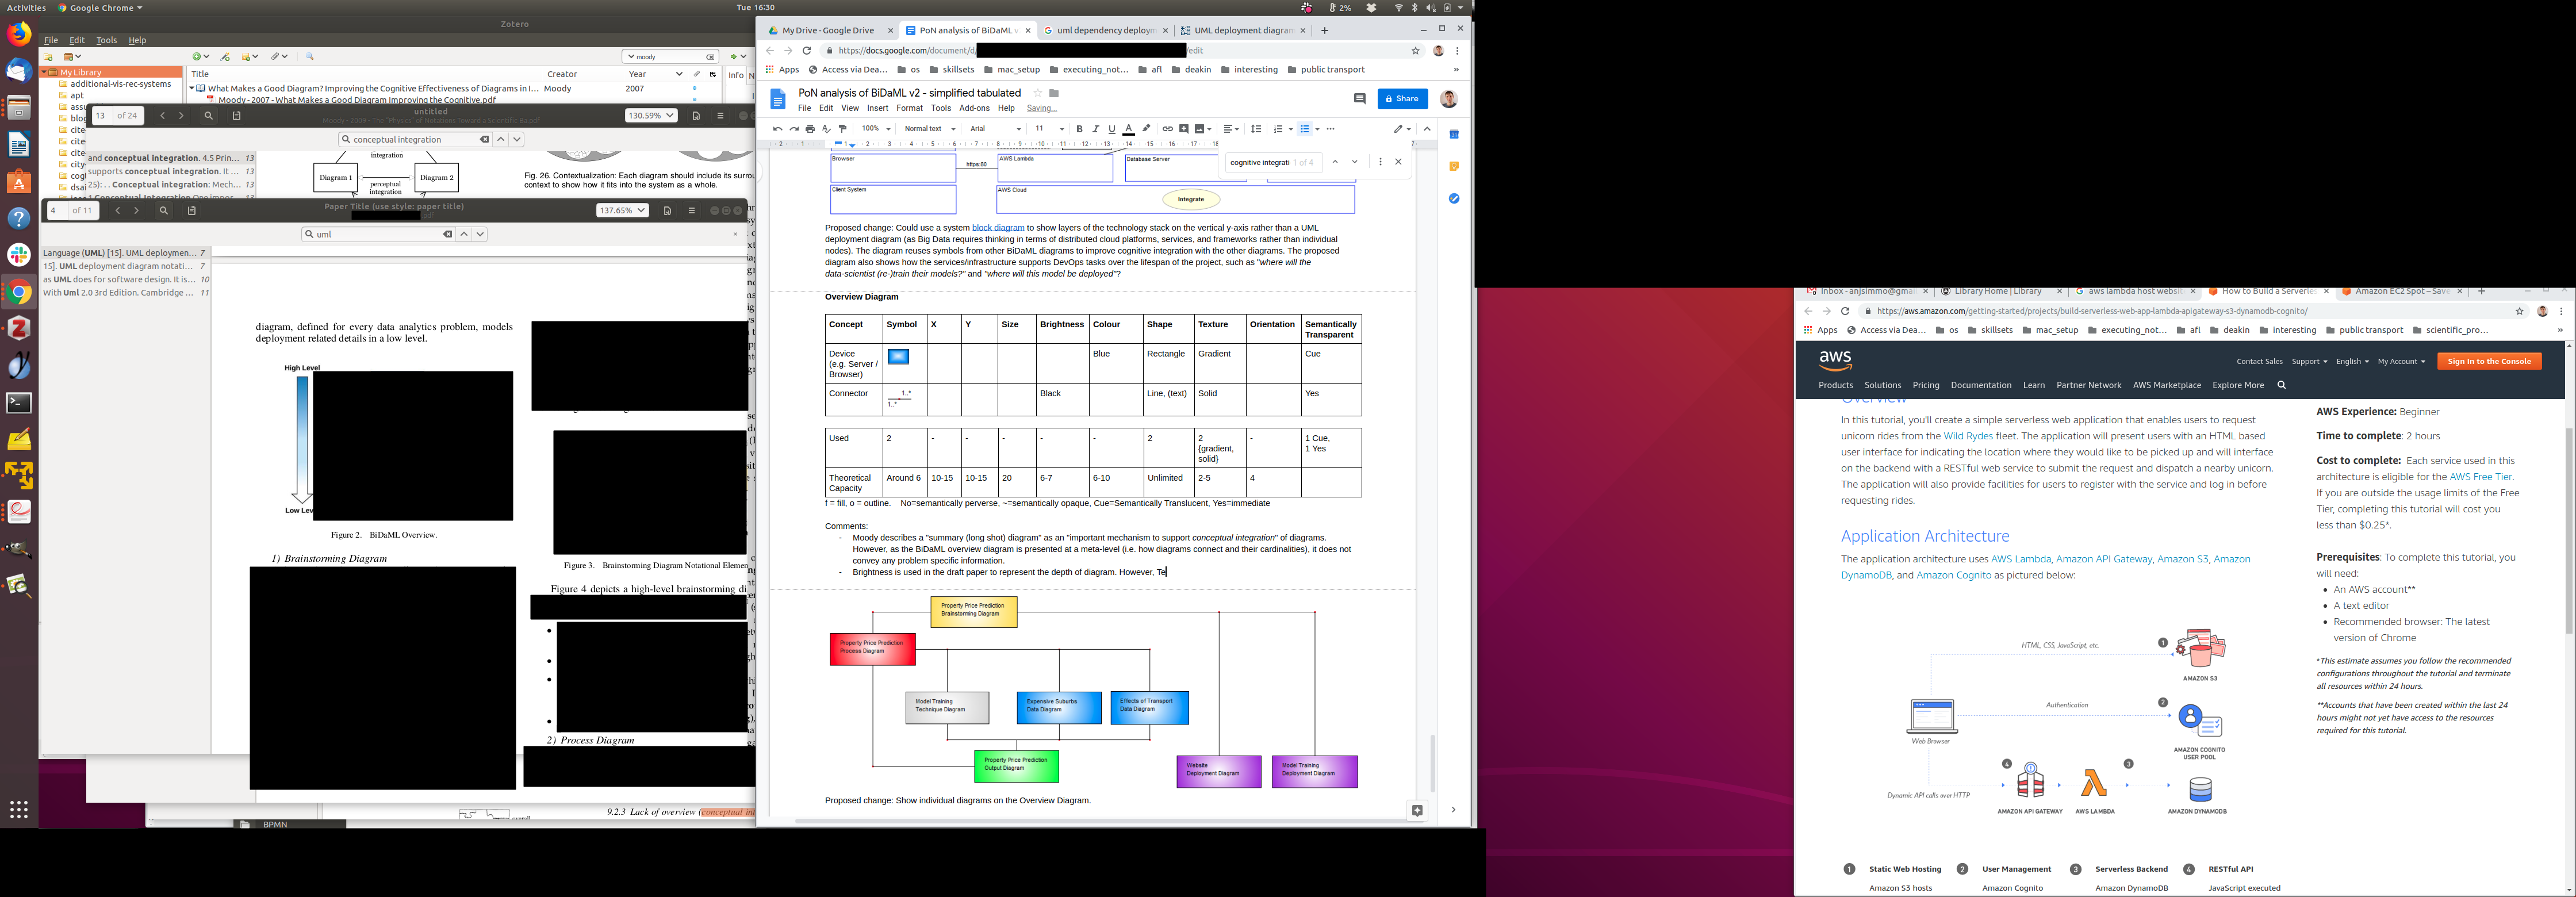Click the highlight color marker icon in Docs
2576x897 pixels.
coord(1146,129)
